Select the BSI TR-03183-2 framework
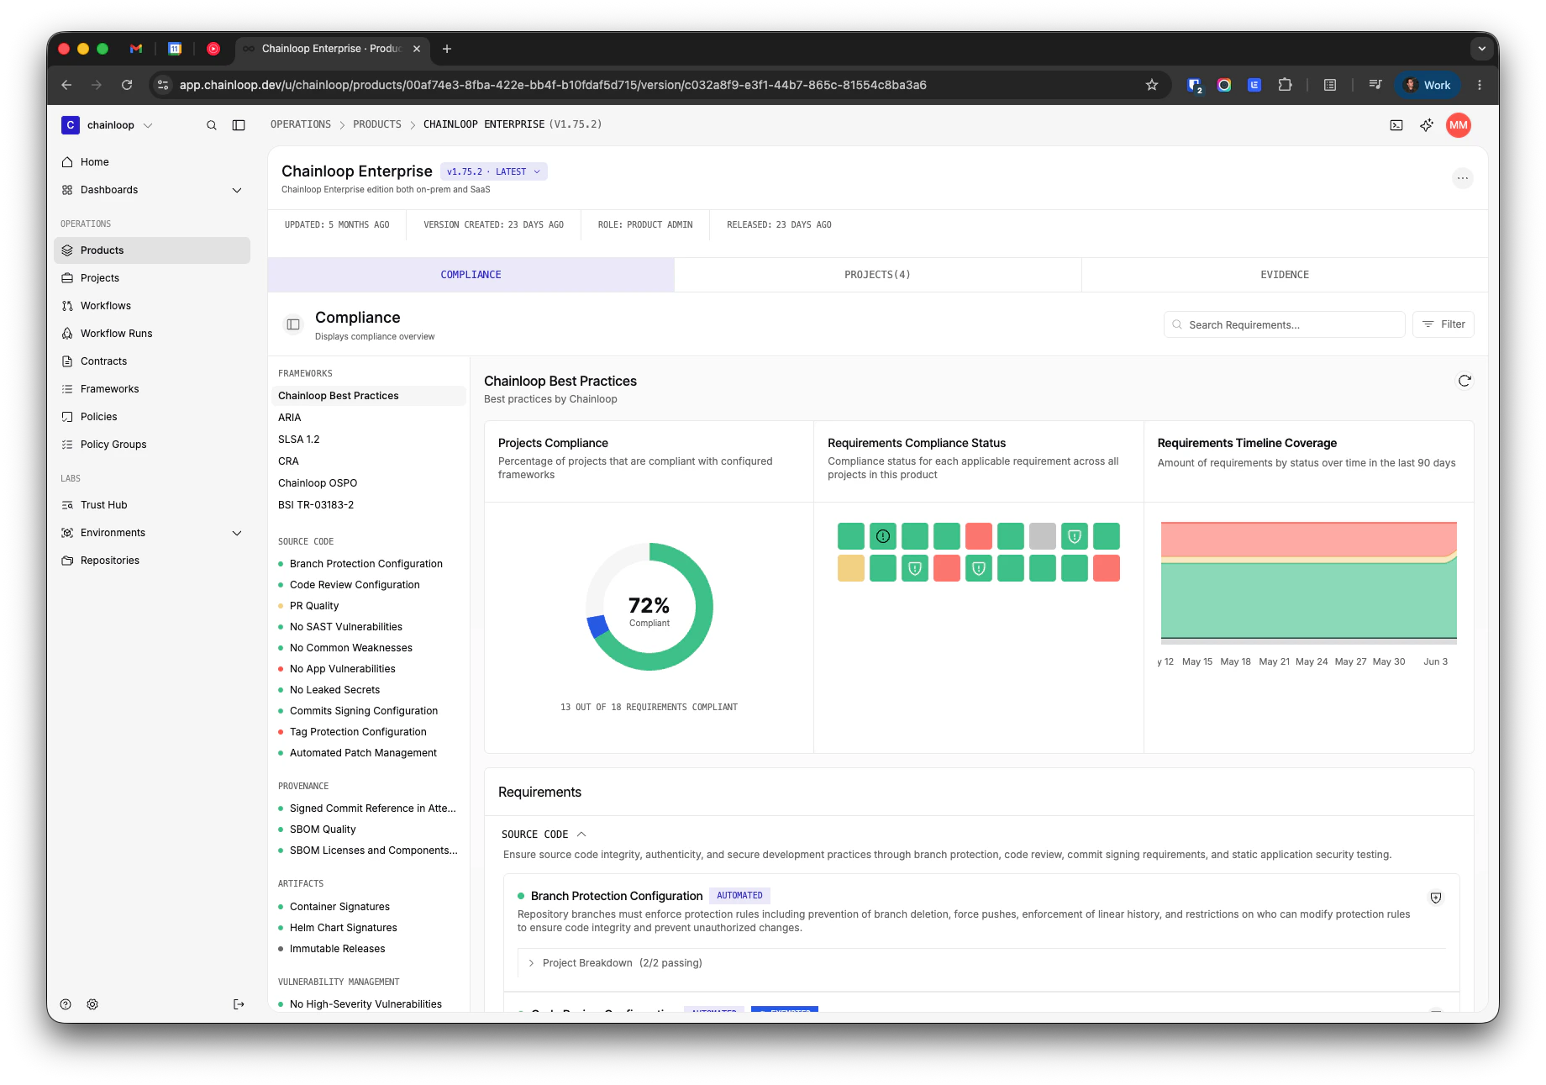 [x=370, y=505]
